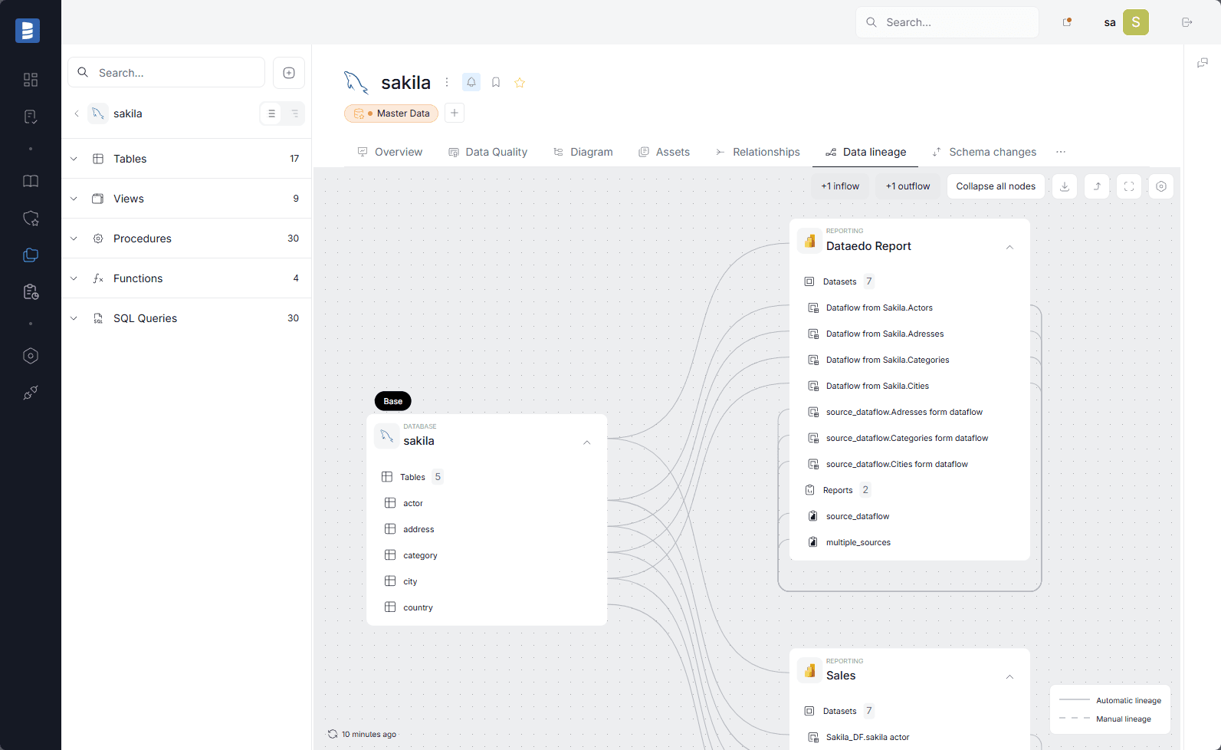Collapse the Sales lineage node
The image size is (1221, 750).
point(1009,676)
